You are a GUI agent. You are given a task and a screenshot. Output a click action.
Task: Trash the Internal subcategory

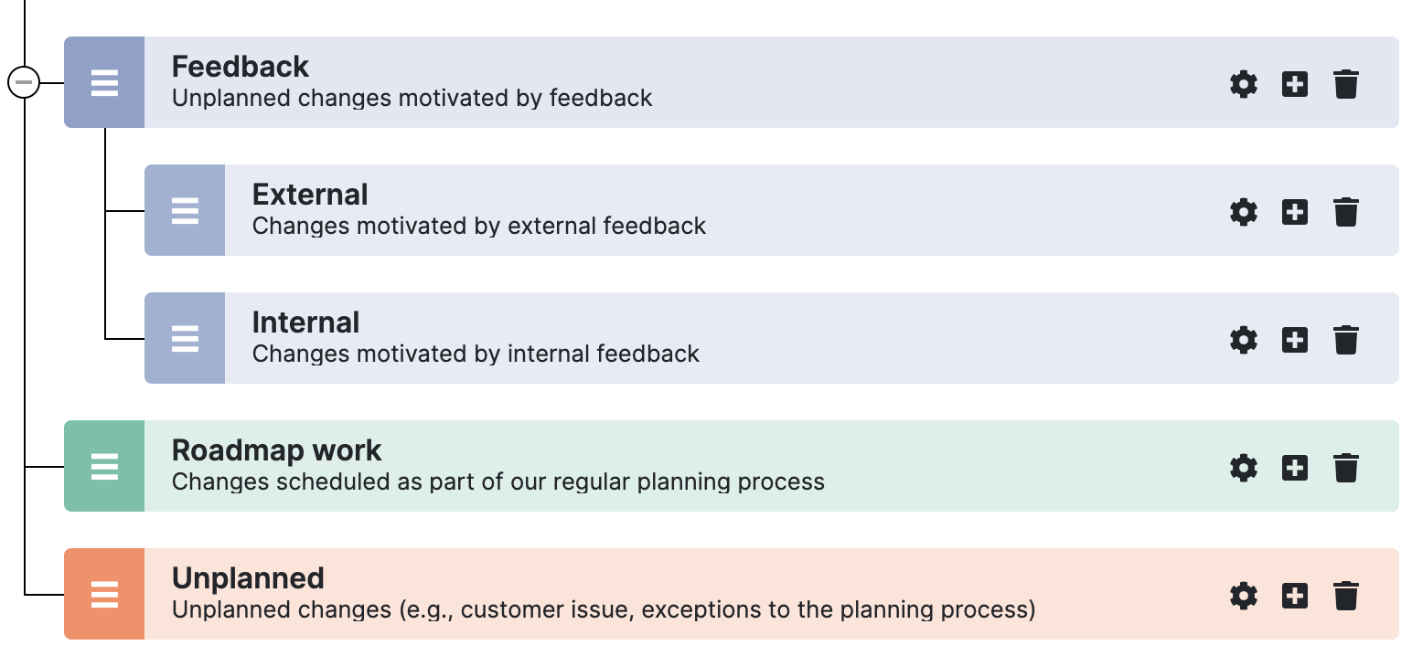coord(1345,340)
